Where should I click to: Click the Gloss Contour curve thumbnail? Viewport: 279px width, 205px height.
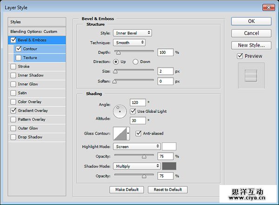coord(120,134)
